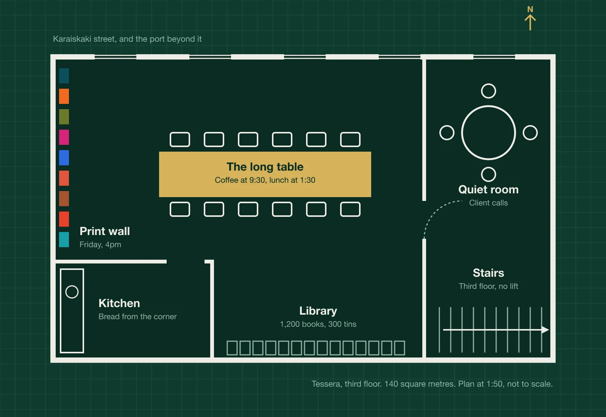Select the orange print wall swatch
The image size is (606, 417).
coord(64,96)
